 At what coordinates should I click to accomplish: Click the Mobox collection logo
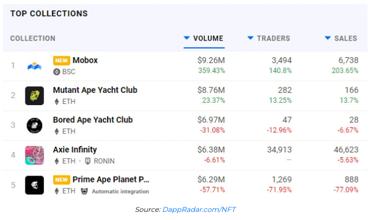[35, 66]
